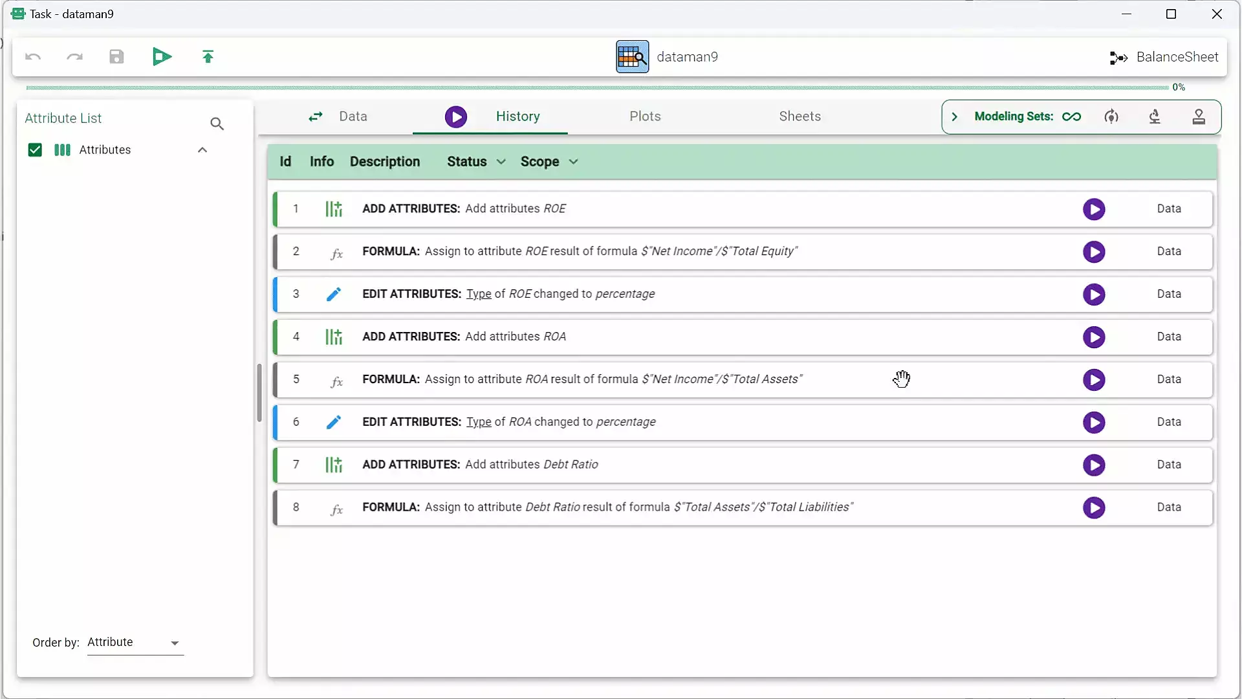Run step 5 ROA formula

1094,380
